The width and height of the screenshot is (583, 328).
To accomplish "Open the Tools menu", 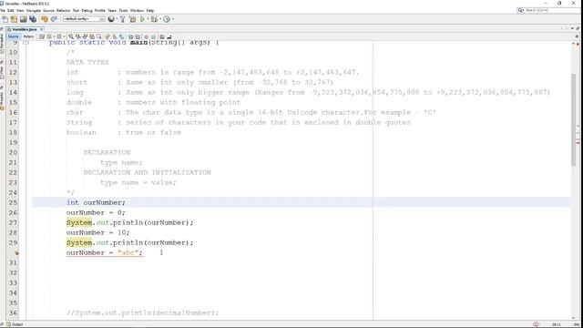I will pyautogui.click(x=123, y=10).
